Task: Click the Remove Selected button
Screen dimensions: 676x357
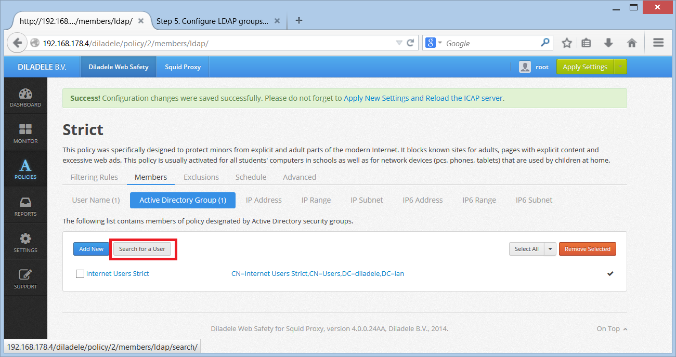Action: pyautogui.click(x=588, y=249)
